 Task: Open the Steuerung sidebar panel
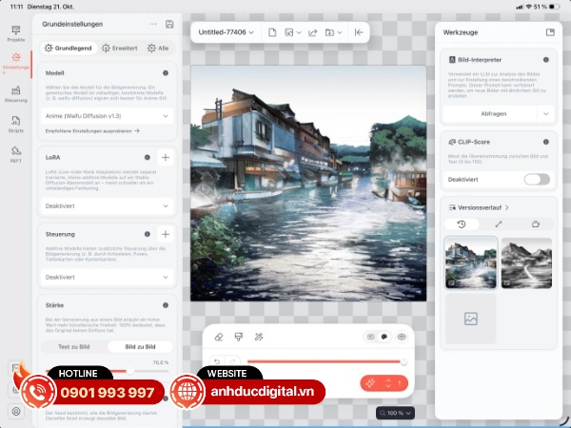pyautogui.click(x=16, y=93)
